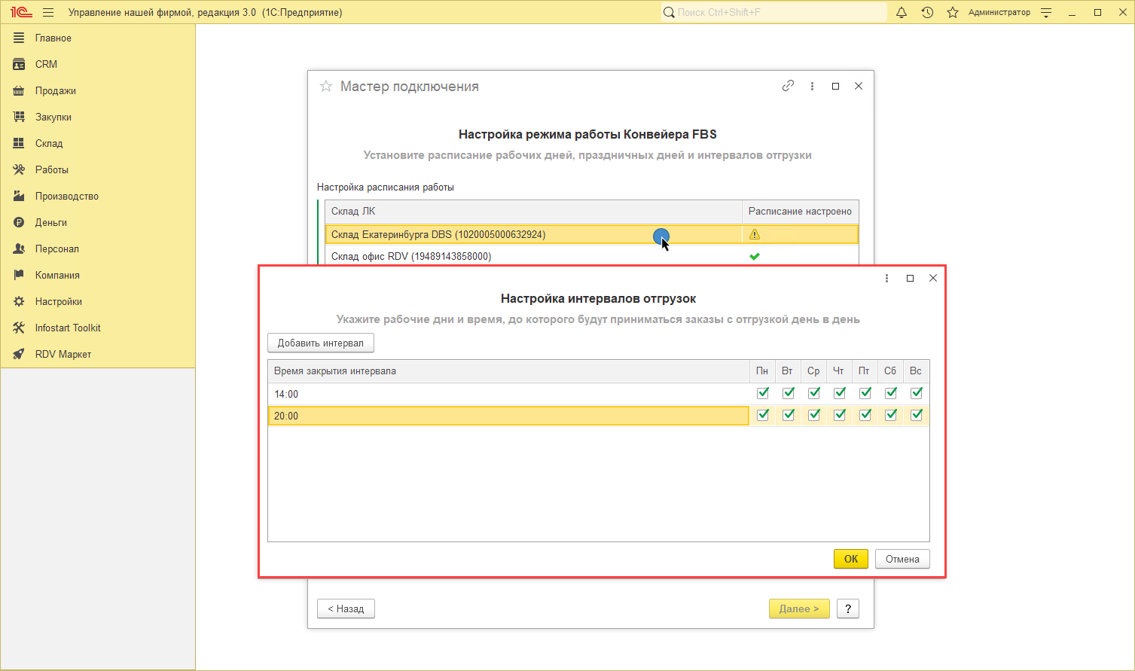Image resolution: width=1135 pixels, height=671 pixels.
Task: Open Деньги section
Action: tap(98, 222)
